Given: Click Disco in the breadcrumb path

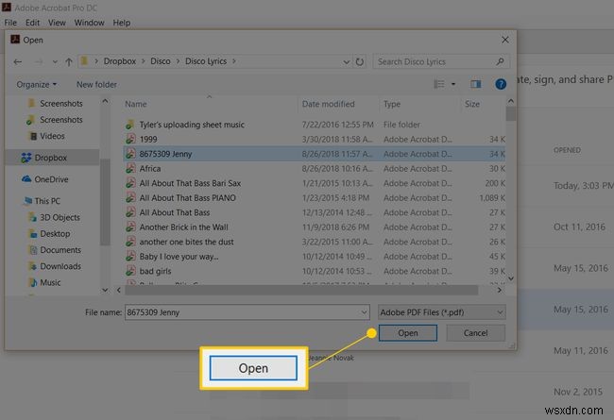Looking at the screenshot, I should coord(161,61).
